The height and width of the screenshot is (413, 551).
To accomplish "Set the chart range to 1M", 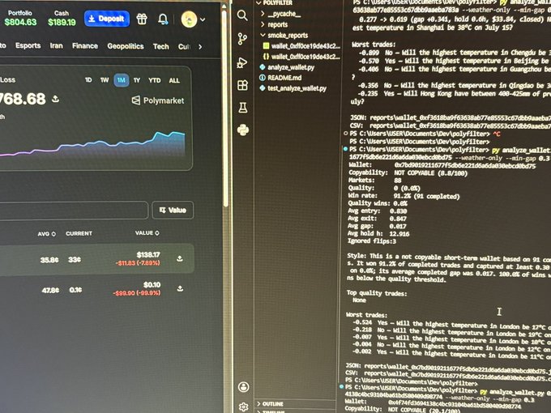I will [122, 80].
